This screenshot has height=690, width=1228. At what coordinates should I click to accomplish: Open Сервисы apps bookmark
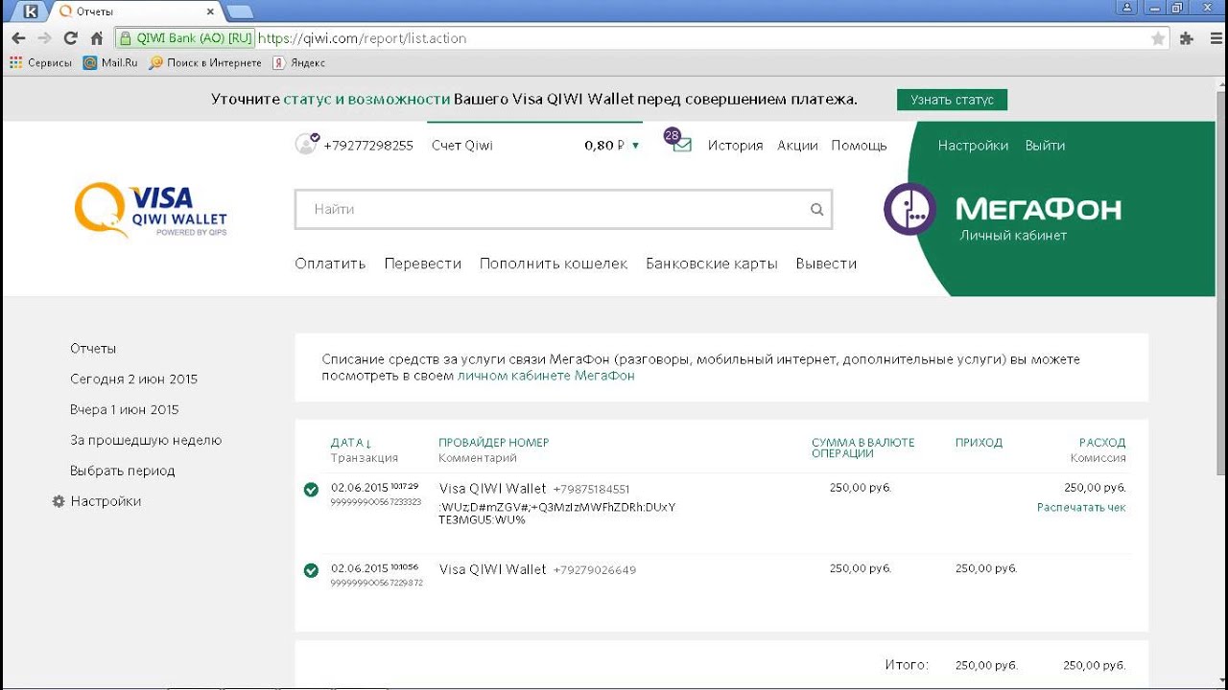click(40, 62)
